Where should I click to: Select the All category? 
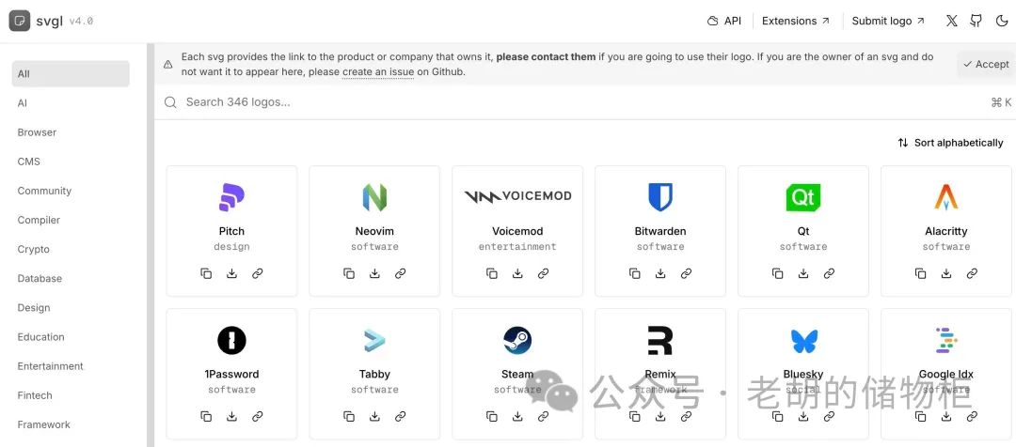pyautogui.click(x=71, y=74)
